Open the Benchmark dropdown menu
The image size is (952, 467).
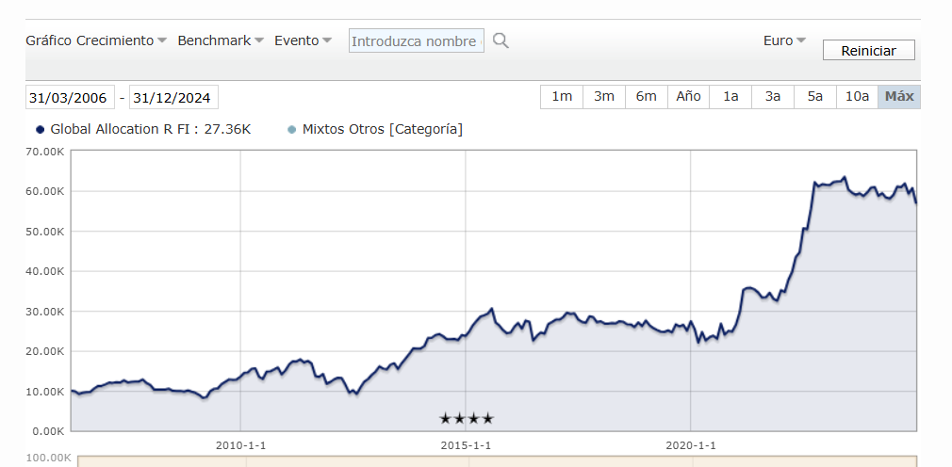[x=221, y=40]
